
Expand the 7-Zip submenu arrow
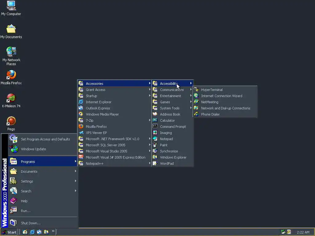150,120
